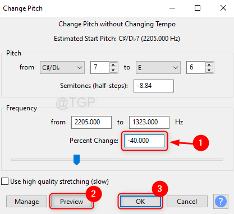This screenshot has height=214, width=234.
Task: Enable Use high quality stretching checkbox
Action: (4, 182)
